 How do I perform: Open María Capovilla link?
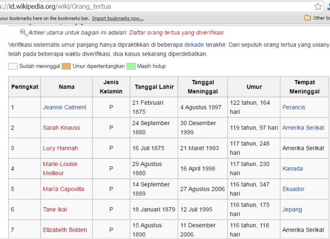(63, 189)
